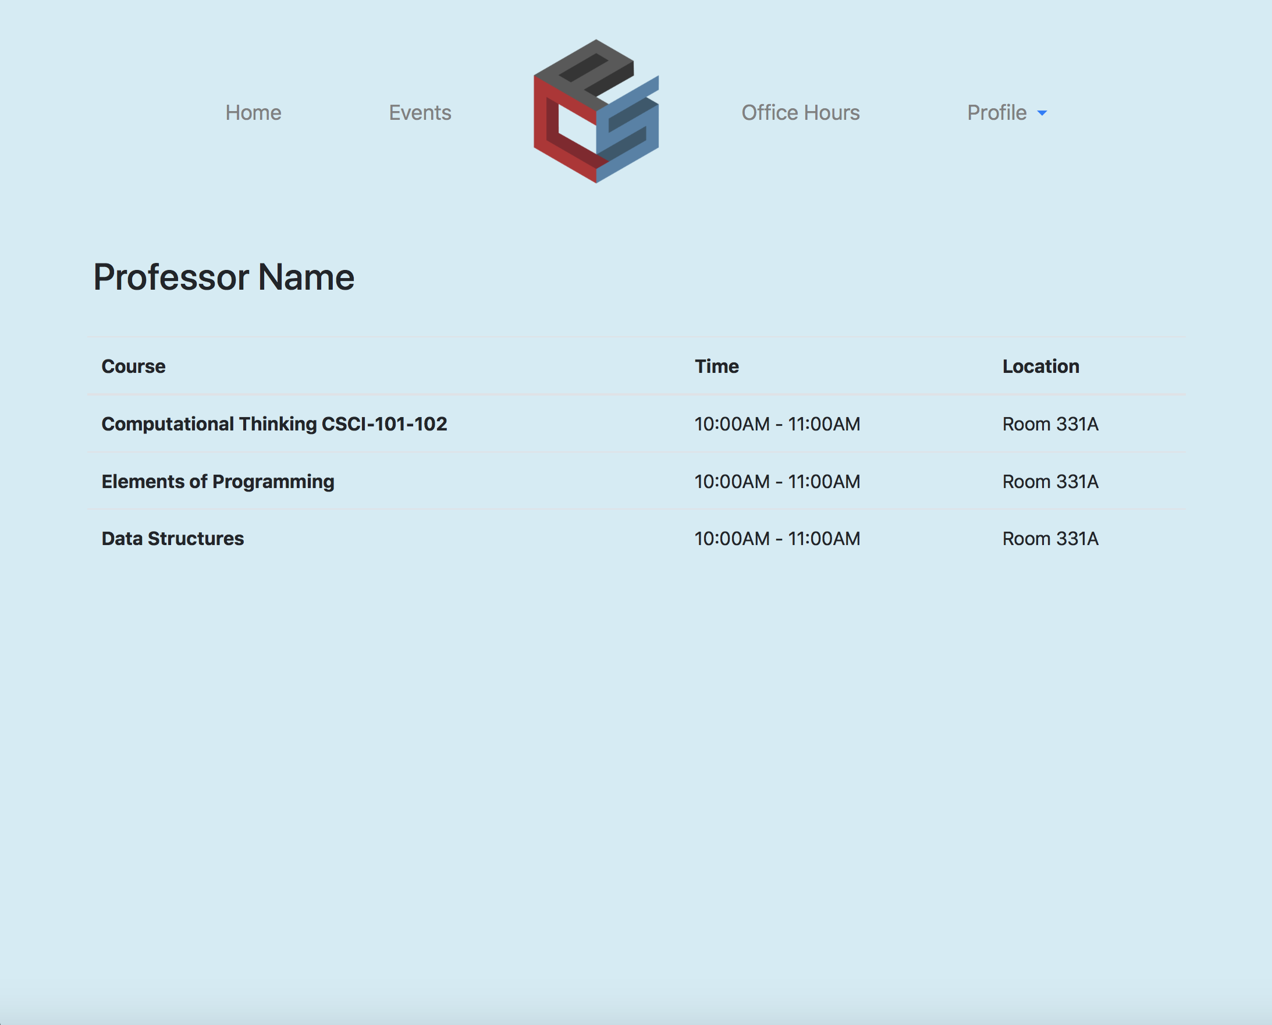Select the Data Structures course
The height and width of the screenshot is (1025, 1272).
point(172,539)
